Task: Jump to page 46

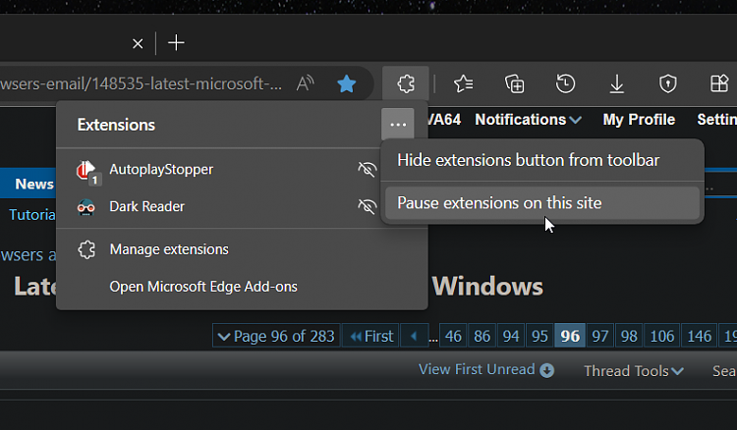Action: (x=453, y=336)
